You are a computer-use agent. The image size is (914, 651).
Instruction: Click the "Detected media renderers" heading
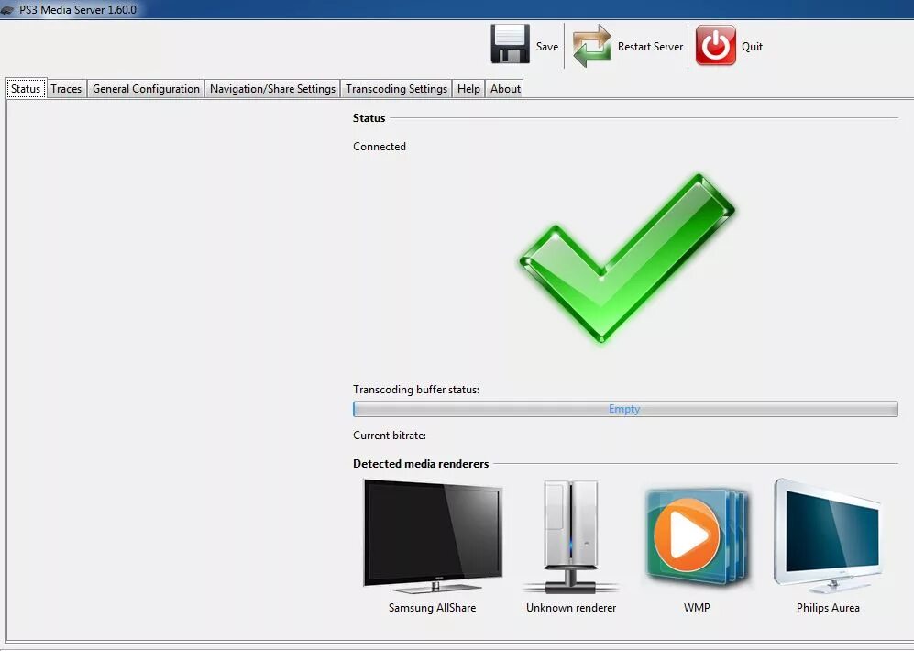[421, 464]
